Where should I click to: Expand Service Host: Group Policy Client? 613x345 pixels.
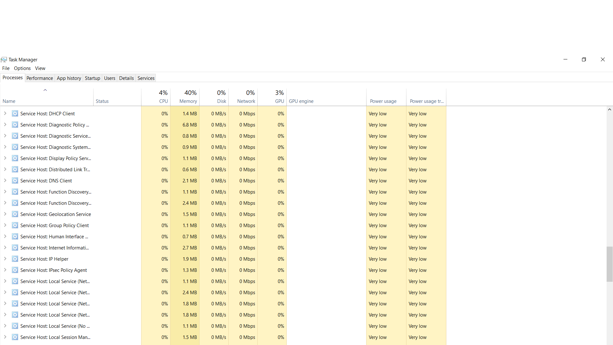coord(5,225)
